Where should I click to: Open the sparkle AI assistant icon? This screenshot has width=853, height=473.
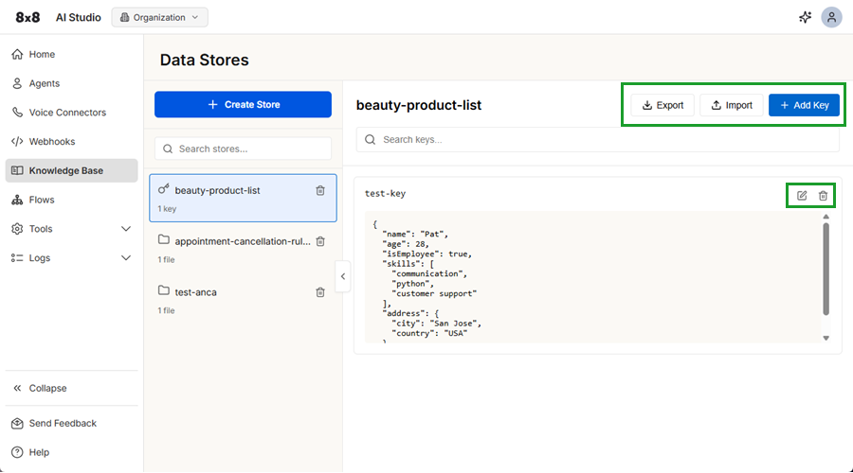point(805,17)
